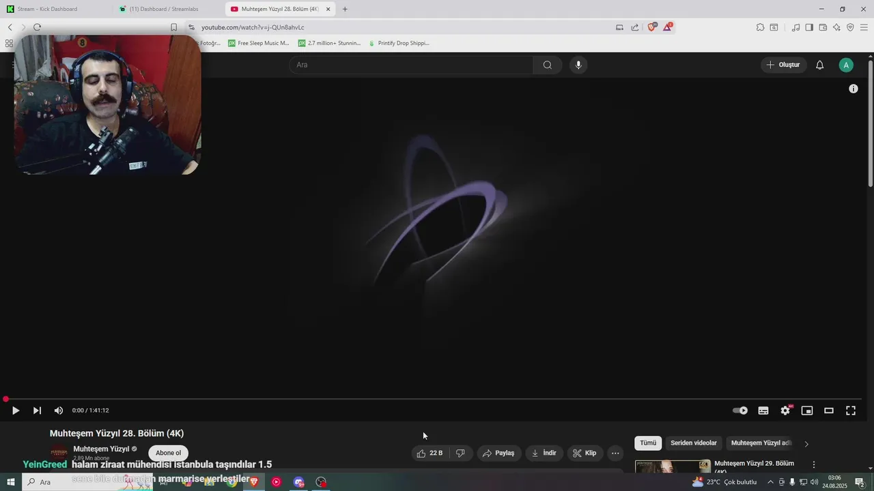Open the Windows Start menu
The image size is (874, 491).
(10, 482)
